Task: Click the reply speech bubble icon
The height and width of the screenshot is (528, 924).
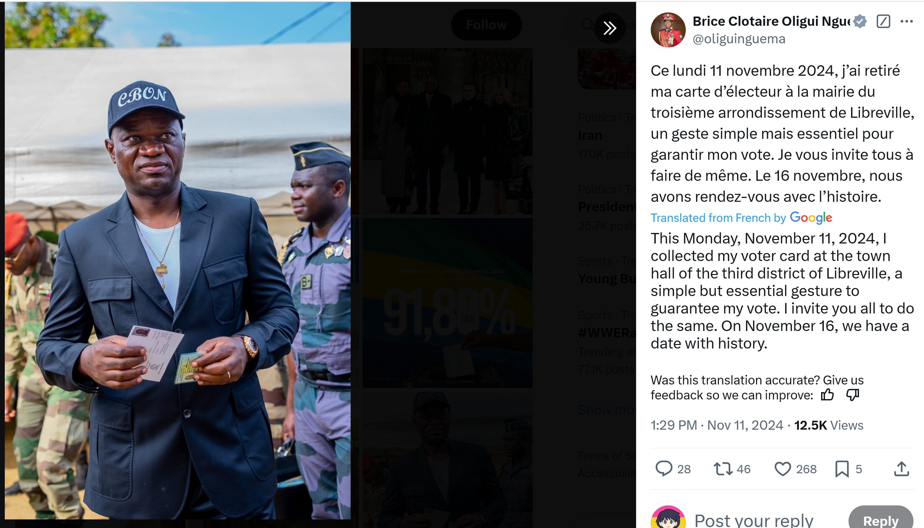Action: click(663, 468)
